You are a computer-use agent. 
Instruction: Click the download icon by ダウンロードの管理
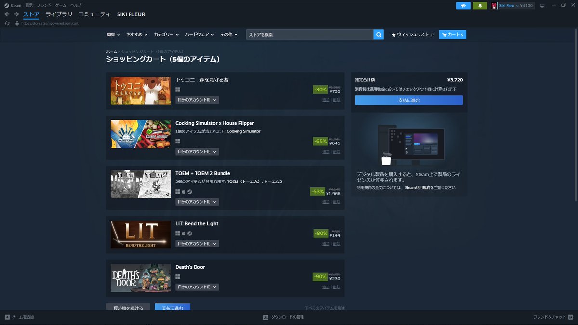(265, 317)
